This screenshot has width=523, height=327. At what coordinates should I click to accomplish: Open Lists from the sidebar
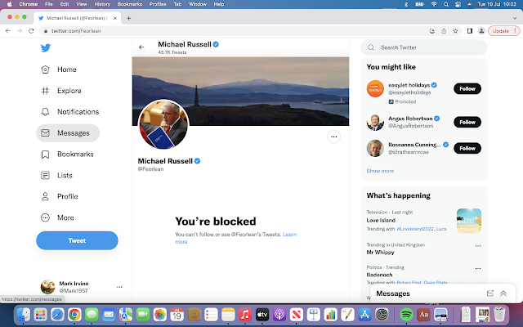56,175
